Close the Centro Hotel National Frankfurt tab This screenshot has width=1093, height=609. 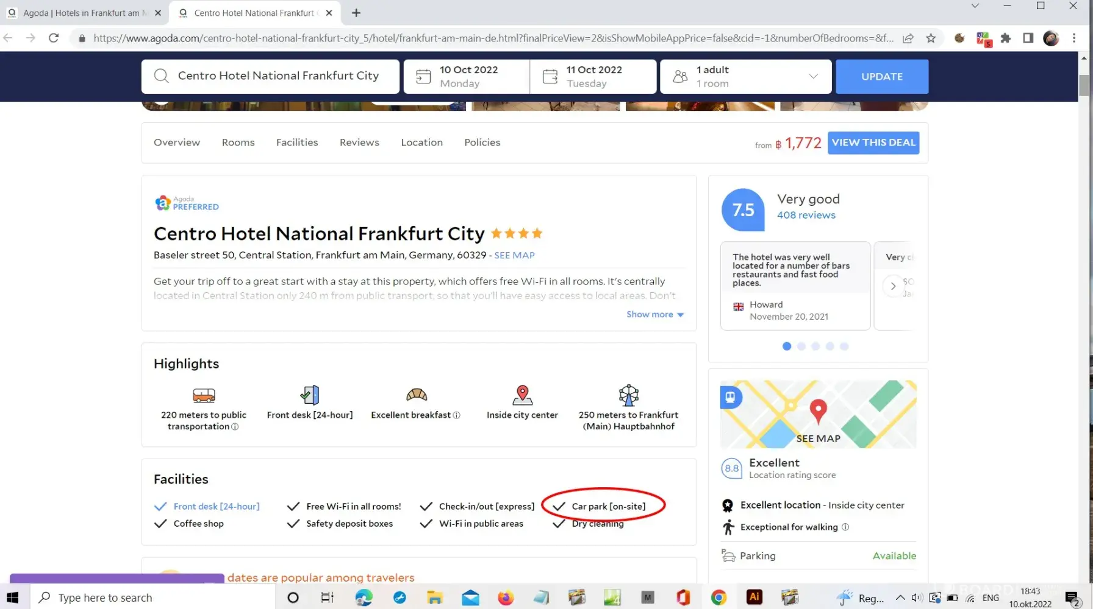coord(329,13)
